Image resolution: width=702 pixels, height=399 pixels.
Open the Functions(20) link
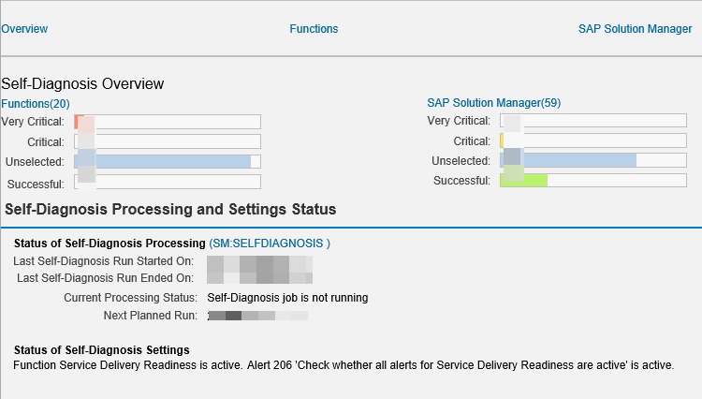[36, 103]
